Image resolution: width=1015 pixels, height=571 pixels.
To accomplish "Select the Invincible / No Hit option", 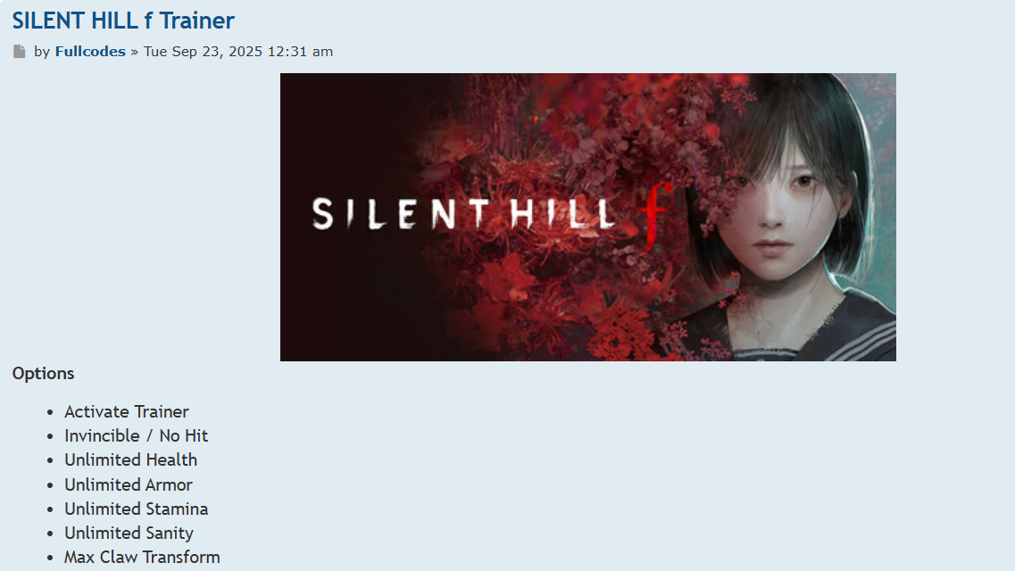I will point(136,436).
